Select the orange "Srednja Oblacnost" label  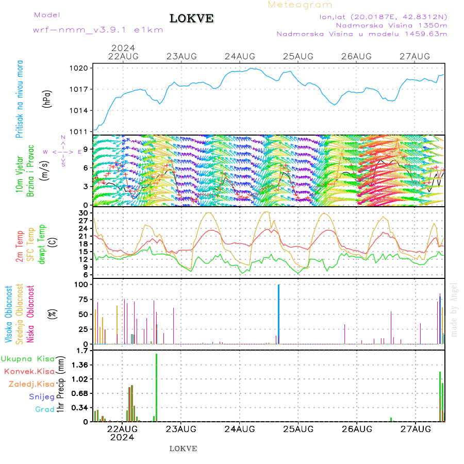[x=19, y=314]
